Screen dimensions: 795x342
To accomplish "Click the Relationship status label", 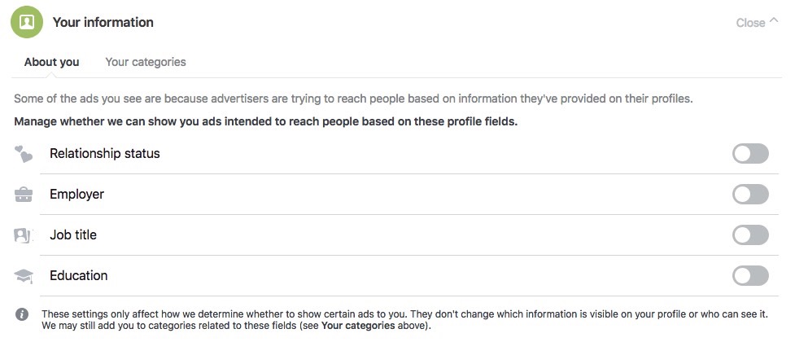I will pos(105,154).
